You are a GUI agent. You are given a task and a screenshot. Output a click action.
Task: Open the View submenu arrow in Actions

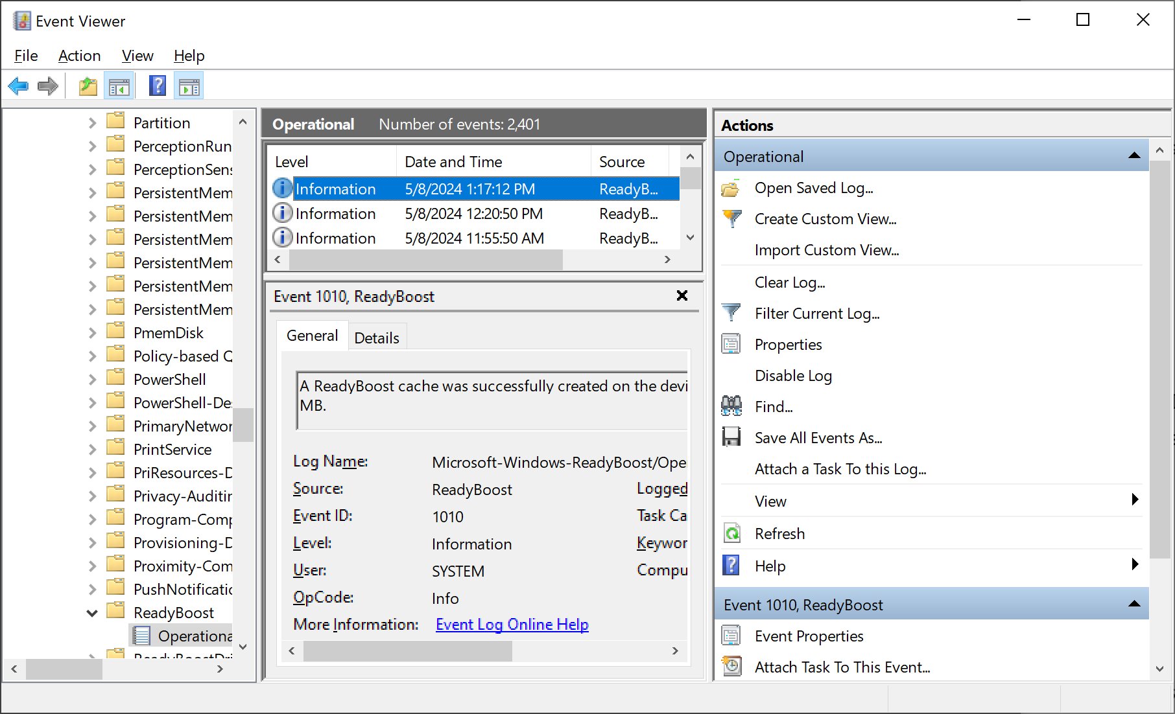coord(1135,499)
